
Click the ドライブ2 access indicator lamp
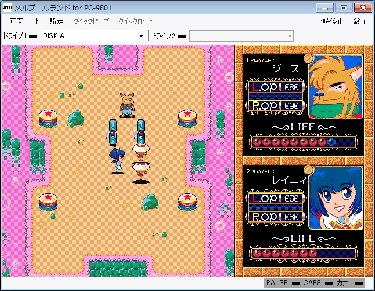(182, 37)
